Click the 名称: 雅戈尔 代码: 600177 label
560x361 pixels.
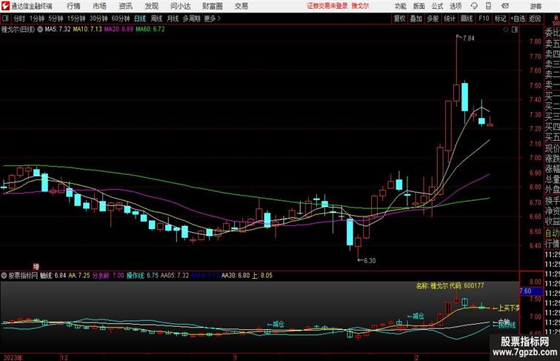click(x=450, y=286)
